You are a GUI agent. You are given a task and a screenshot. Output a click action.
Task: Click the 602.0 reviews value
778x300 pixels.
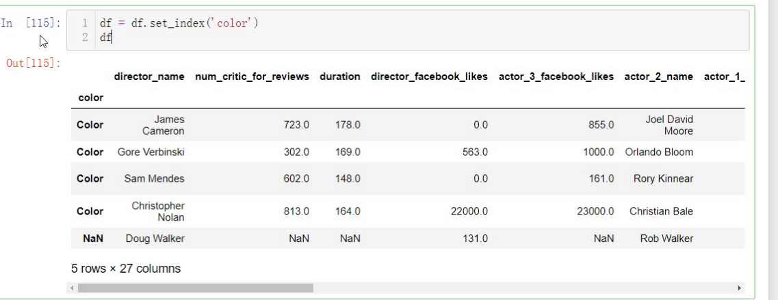click(x=296, y=178)
